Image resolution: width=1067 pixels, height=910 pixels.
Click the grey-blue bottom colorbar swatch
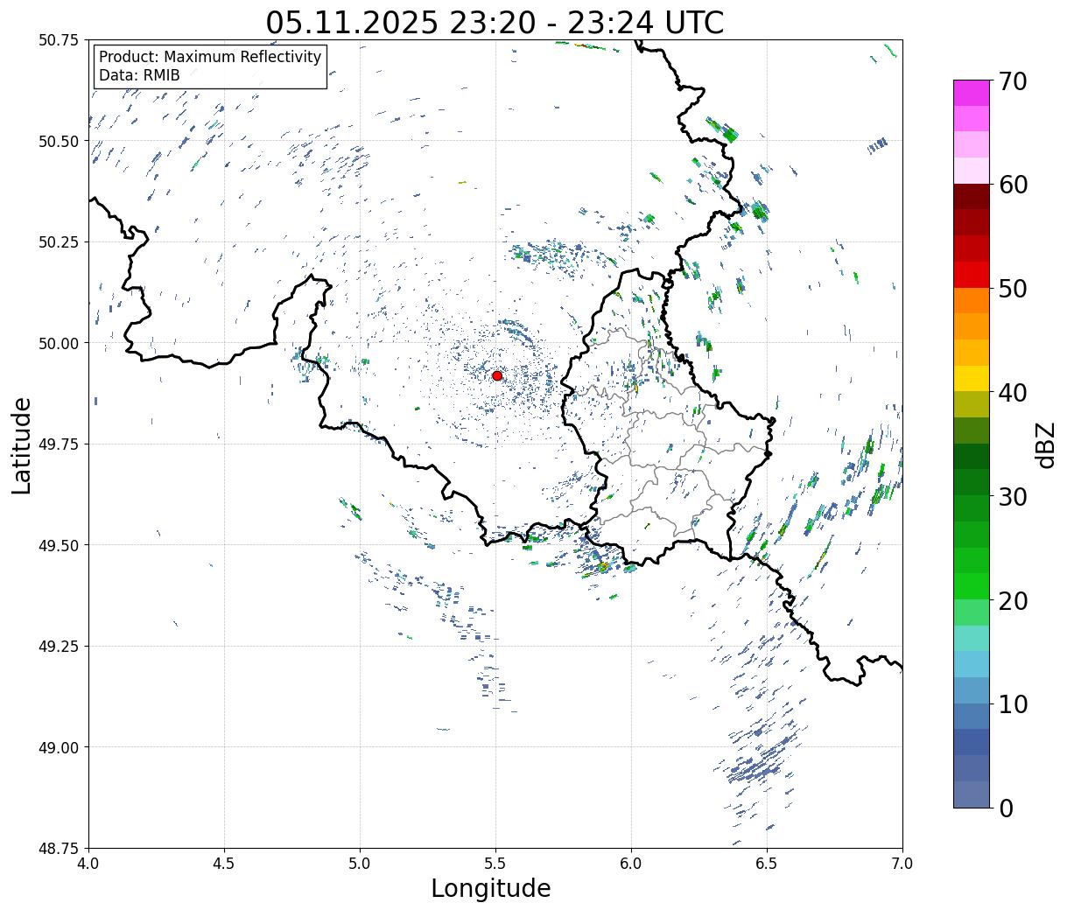click(x=972, y=794)
